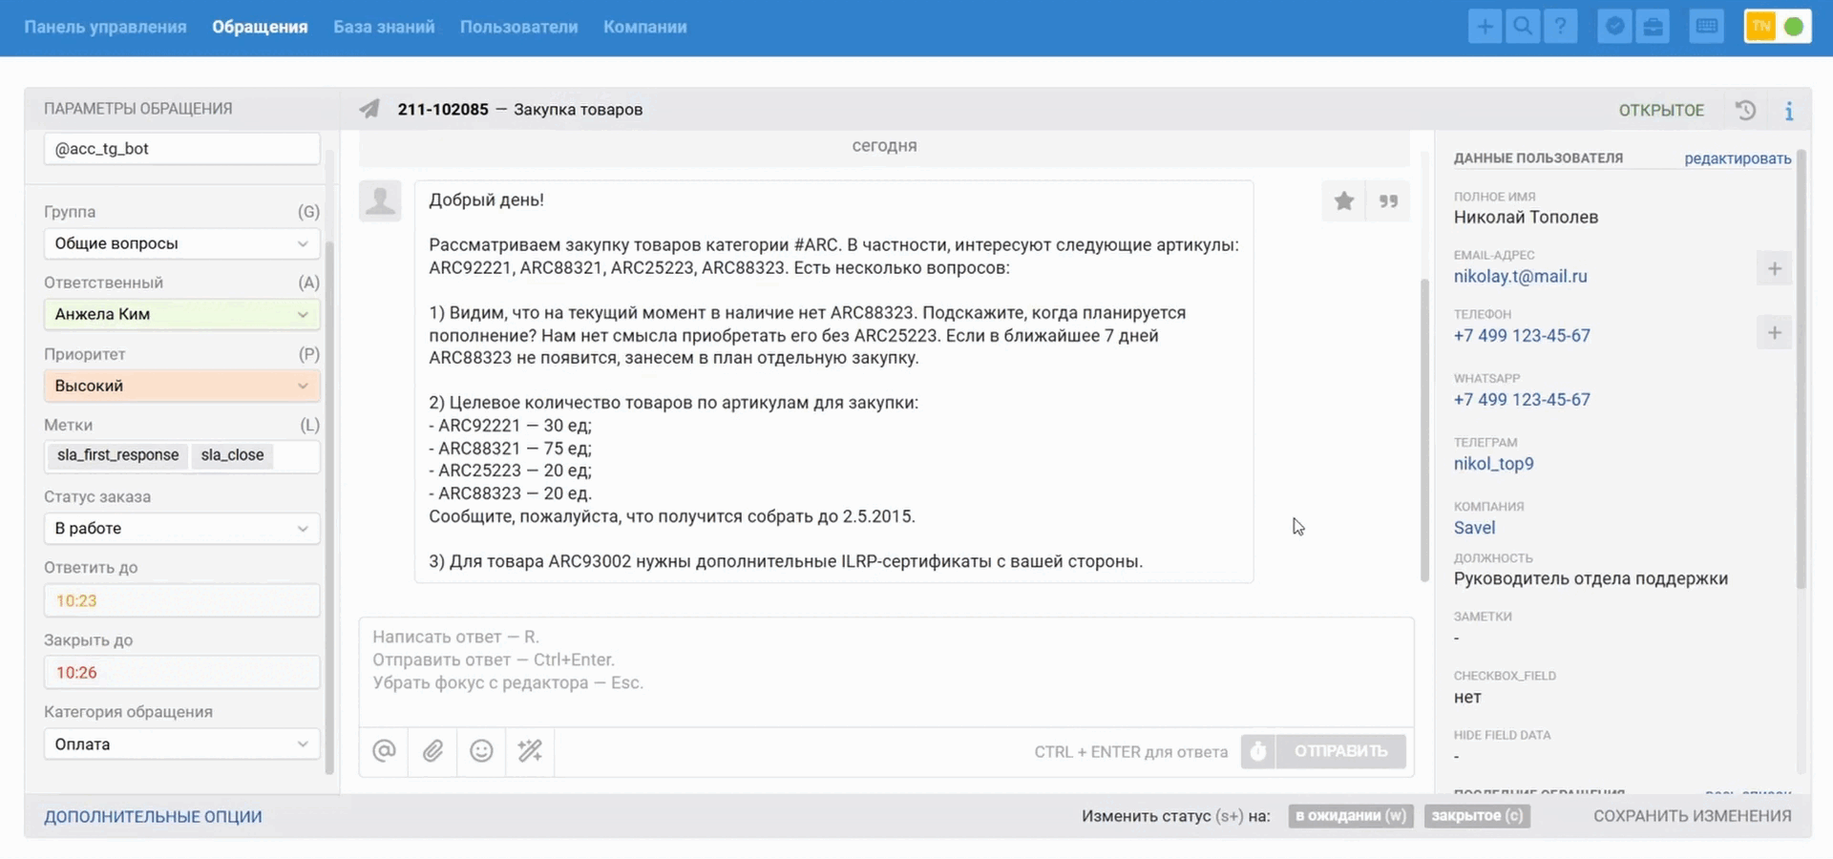Screen dimensions: 1833x859
Task: Open the emoji picker in reply toolbar
Action: (x=481, y=751)
